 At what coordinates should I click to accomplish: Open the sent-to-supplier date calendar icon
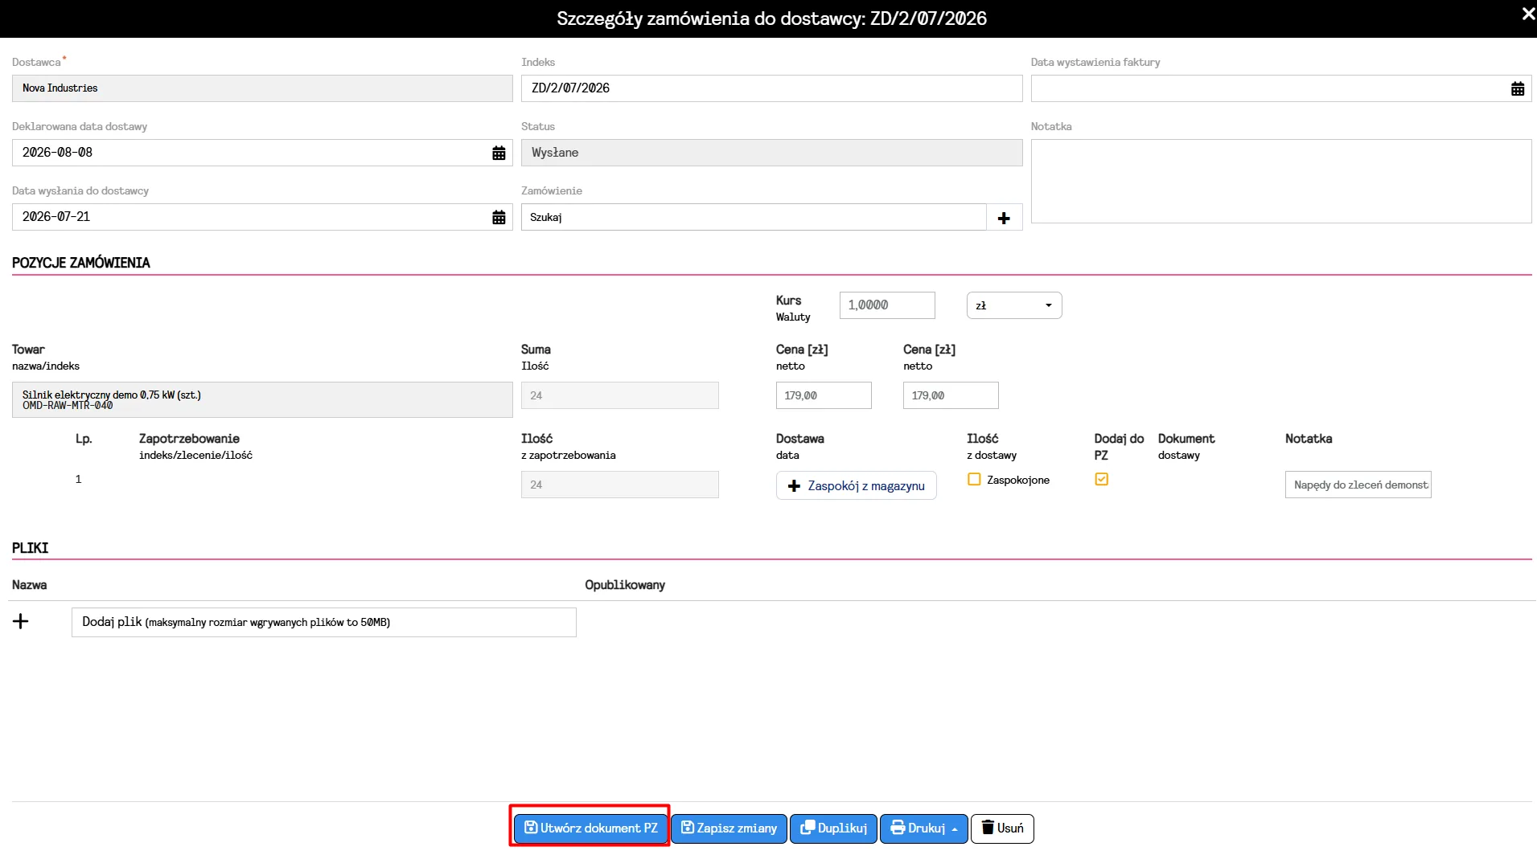[x=499, y=217]
